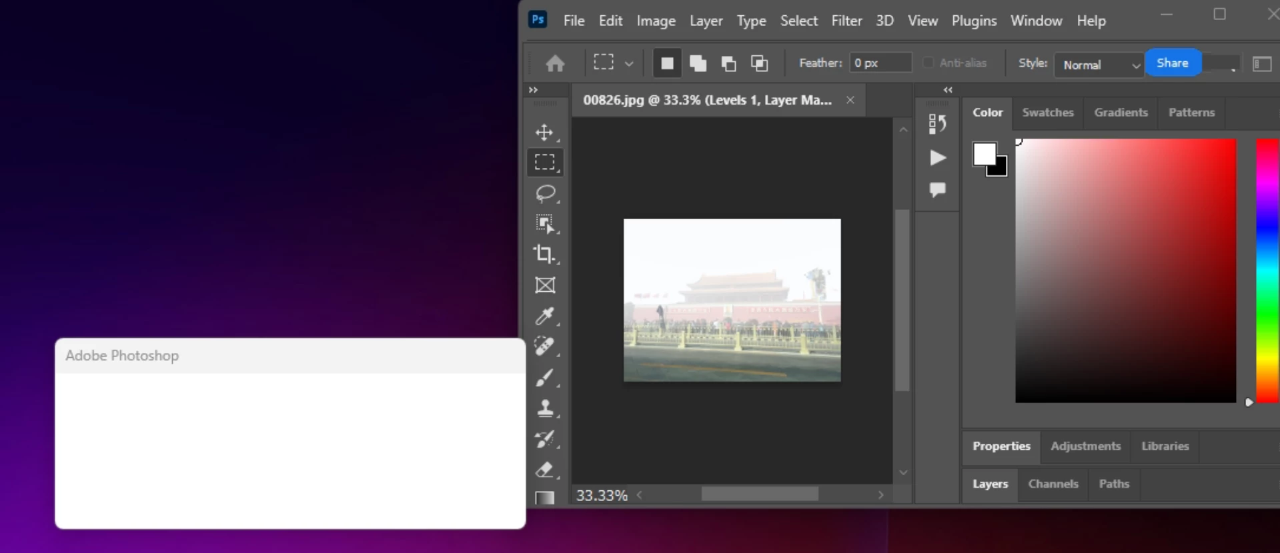
Task: Select the History Brush tool
Action: pos(545,439)
